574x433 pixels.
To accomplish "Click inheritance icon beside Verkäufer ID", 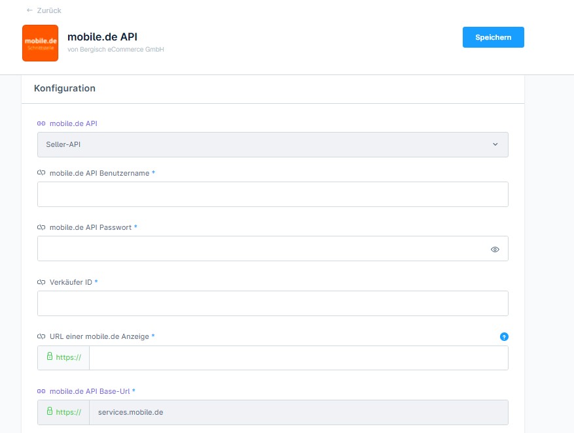I will [41, 282].
